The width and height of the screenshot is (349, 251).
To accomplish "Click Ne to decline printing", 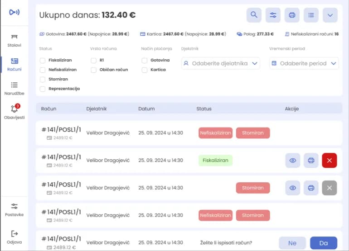I will [x=292, y=243].
